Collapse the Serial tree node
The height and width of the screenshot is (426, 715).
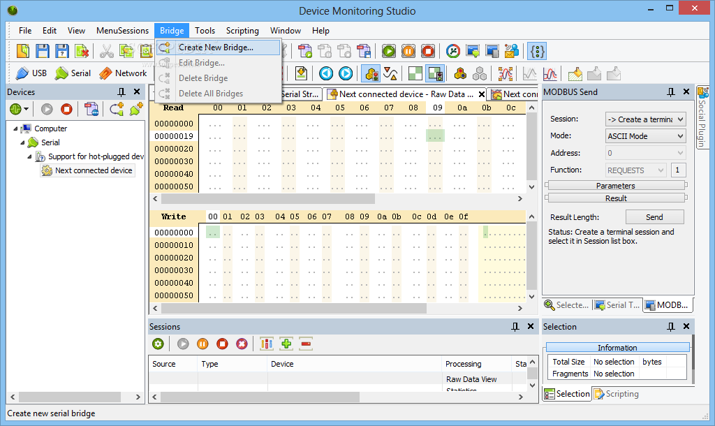pos(22,142)
